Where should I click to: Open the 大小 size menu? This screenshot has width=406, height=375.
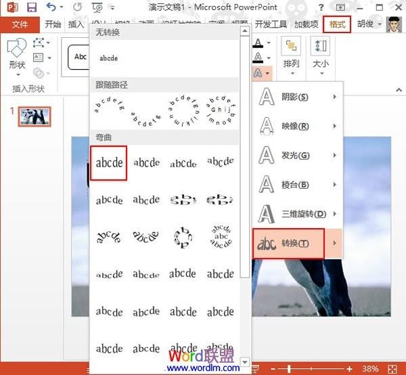click(x=321, y=56)
